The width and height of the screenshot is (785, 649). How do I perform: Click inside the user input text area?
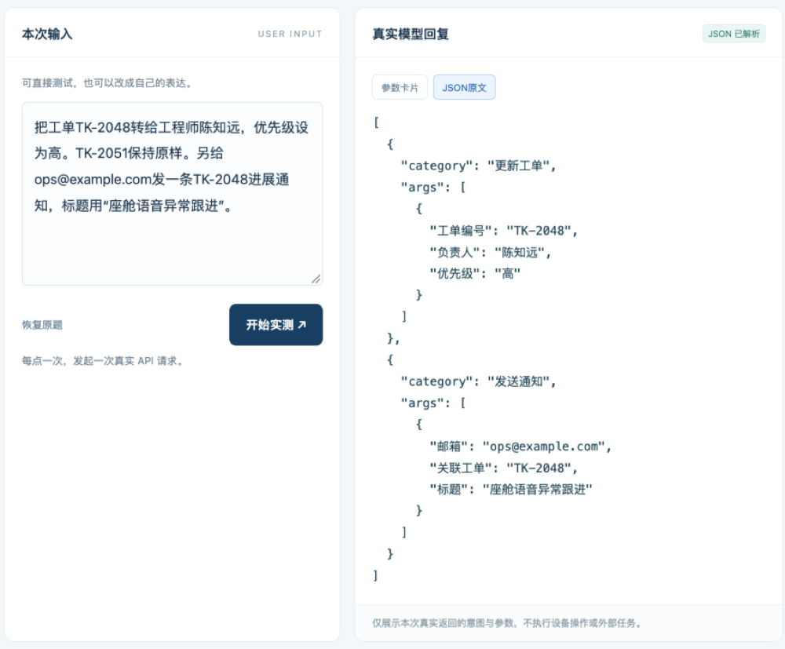(172, 194)
